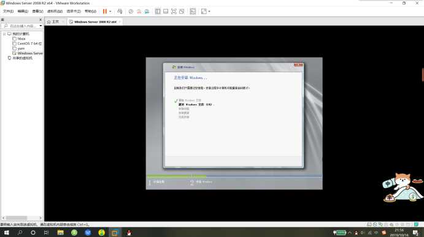
Task: Click the console view toolbar icon
Action: tap(193, 12)
